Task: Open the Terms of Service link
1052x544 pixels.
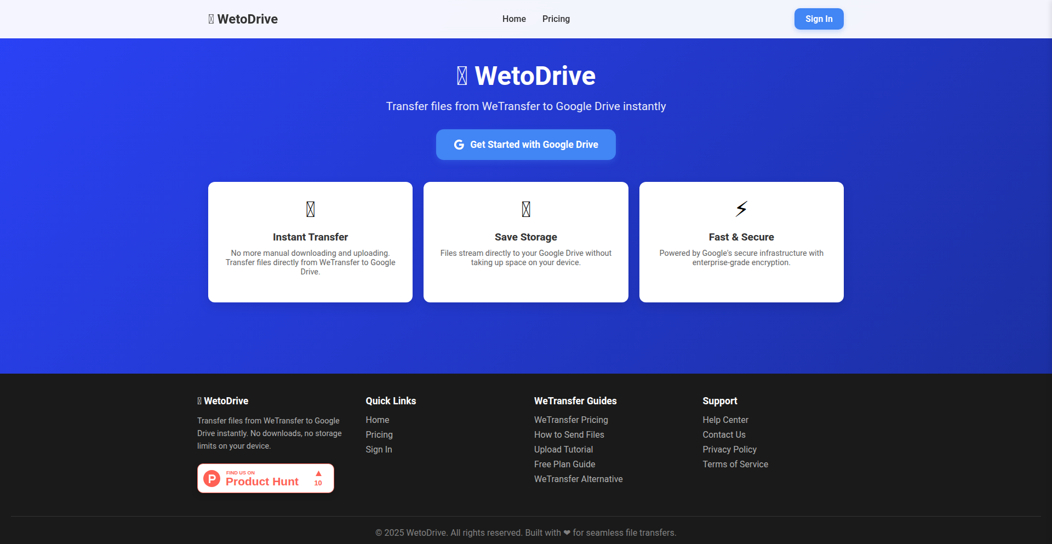Action: coord(735,464)
